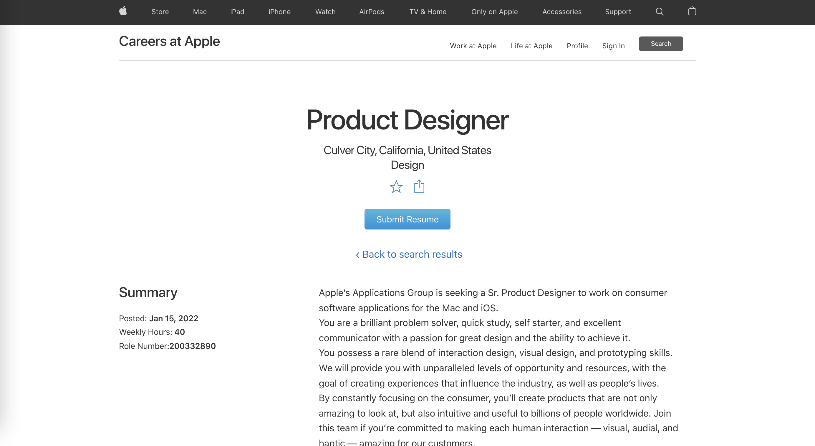Click the Culver City location text

pos(407,150)
